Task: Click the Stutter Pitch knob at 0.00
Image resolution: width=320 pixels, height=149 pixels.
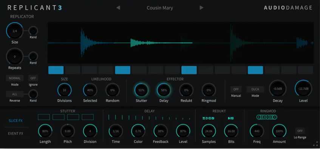Action: [68, 131]
